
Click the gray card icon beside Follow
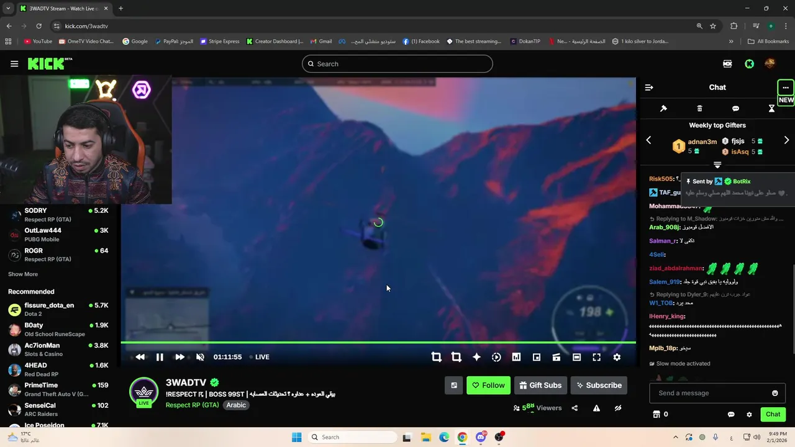click(454, 386)
